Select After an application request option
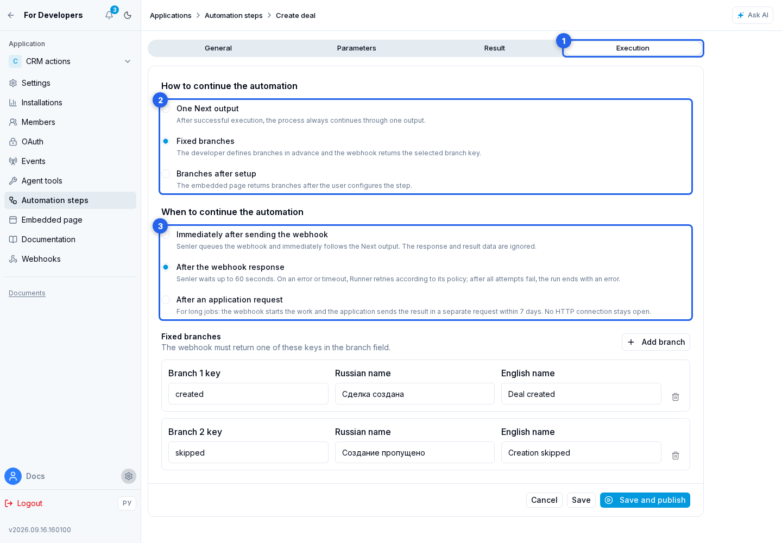782x543 pixels. [x=166, y=300]
